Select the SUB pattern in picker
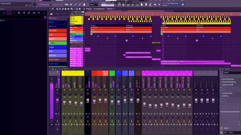The height and width of the screenshot is (135, 241). [58, 47]
